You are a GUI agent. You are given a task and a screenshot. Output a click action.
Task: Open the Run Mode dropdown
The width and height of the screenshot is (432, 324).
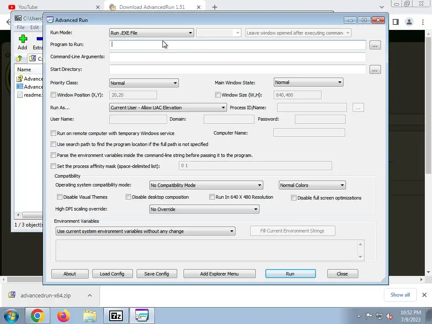(151, 33)
